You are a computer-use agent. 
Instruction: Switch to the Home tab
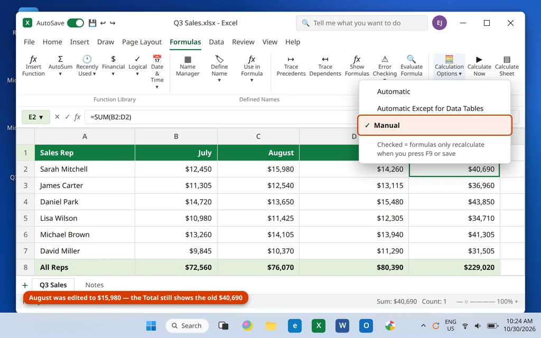point(52,42)
